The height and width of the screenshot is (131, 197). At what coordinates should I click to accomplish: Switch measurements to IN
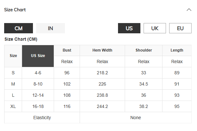tap(51, 28)
